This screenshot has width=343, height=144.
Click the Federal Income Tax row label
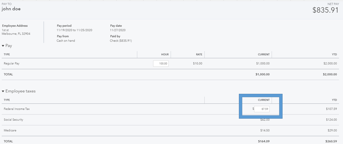pos(16,109)
